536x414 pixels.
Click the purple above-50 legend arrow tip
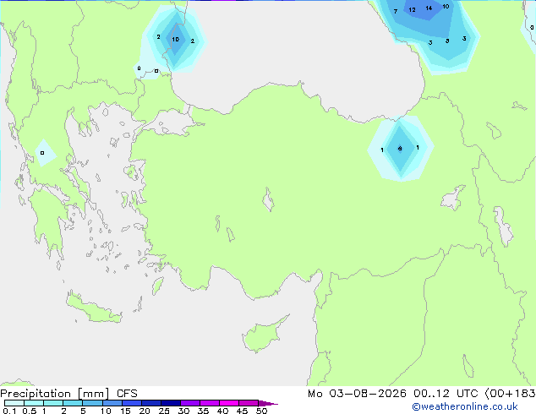[268, 403]
